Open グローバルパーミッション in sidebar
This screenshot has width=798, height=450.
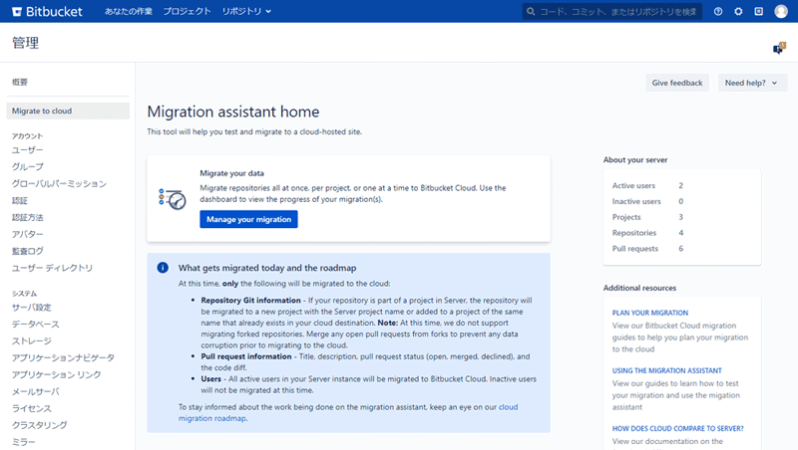(59, 183)
